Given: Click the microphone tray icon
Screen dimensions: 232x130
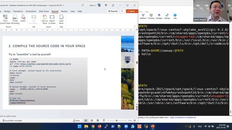Looking at the screenshot, I should 194,126.
